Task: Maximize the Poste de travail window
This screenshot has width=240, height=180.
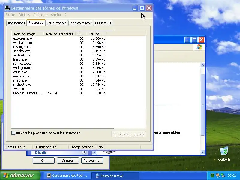Action: coord(194,40)
